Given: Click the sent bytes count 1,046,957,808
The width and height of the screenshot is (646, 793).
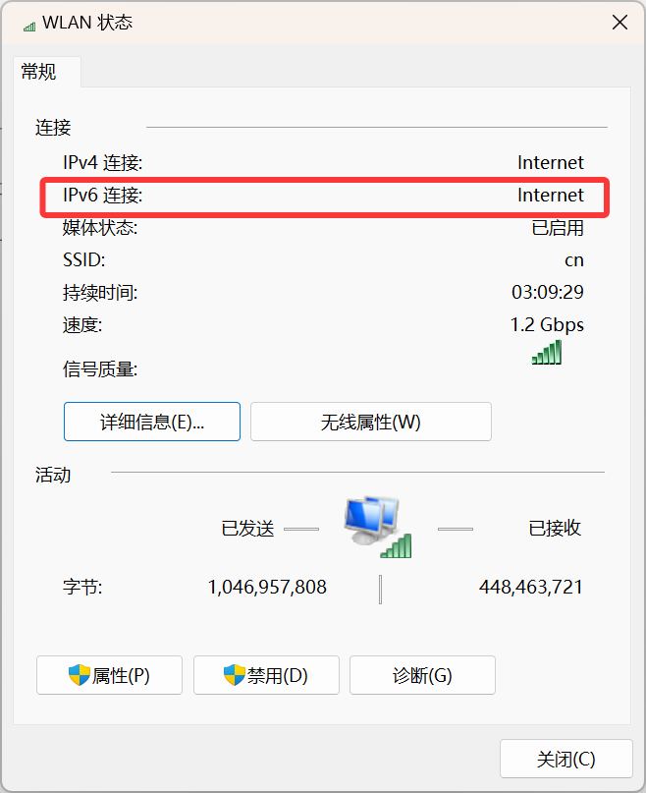Looking at the screenshot, I should pyautogui.click(x=267, y=588).
